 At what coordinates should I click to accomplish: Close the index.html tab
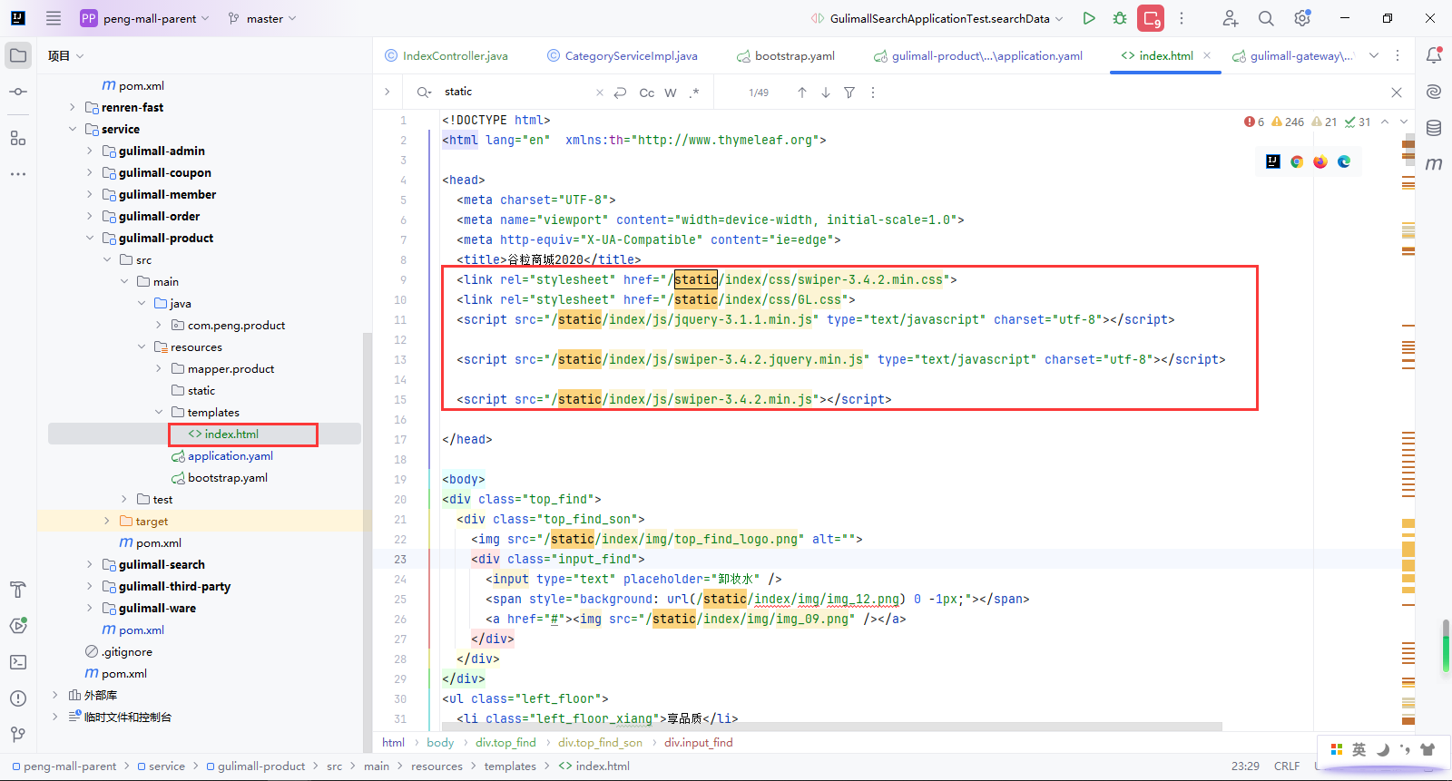coord(1207,55)
